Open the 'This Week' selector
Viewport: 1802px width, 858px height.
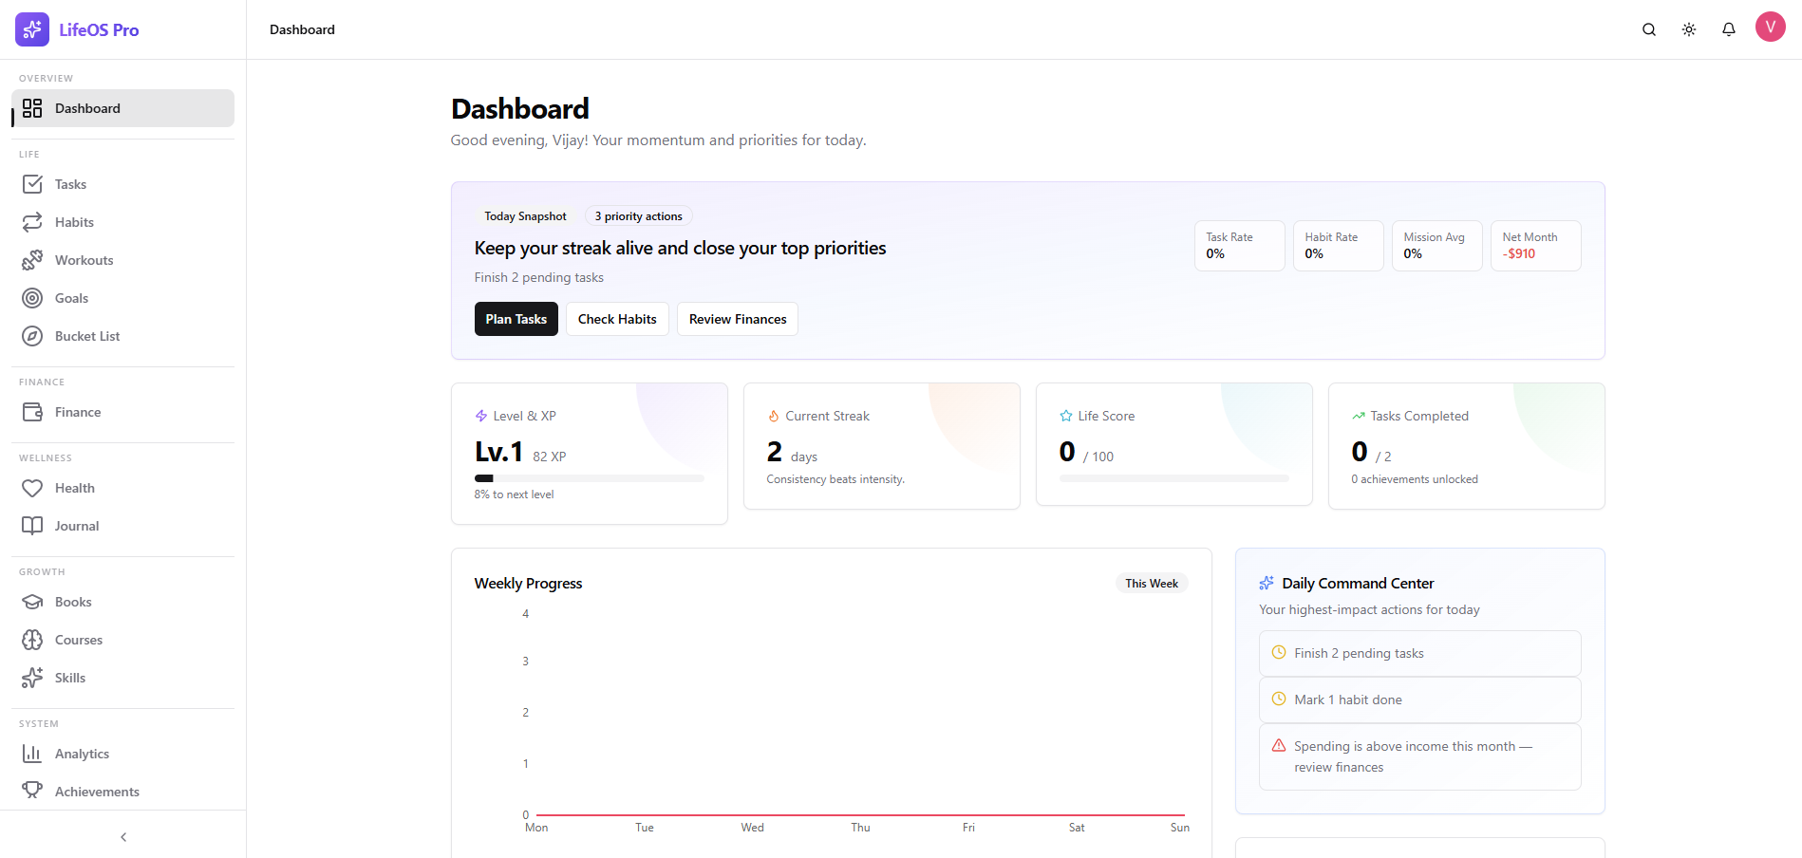1152,583
